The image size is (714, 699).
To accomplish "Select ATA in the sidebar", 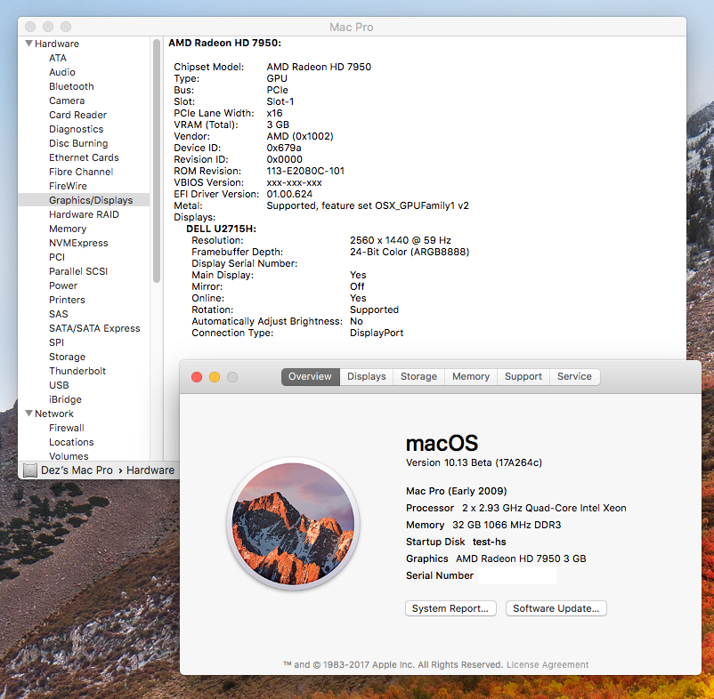I will click(58, 58).
